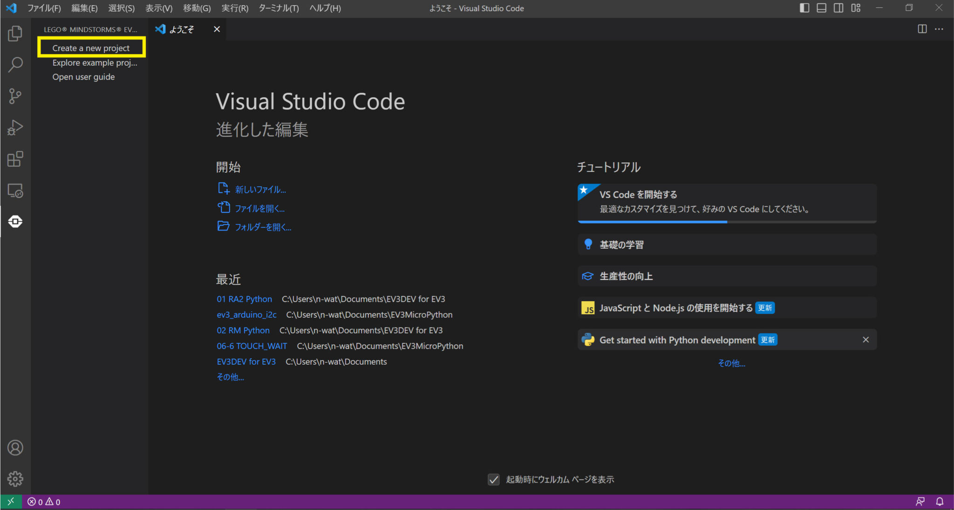Toggle 起動時にウェルカム ページを表示 checkbox

click(494, 479)
